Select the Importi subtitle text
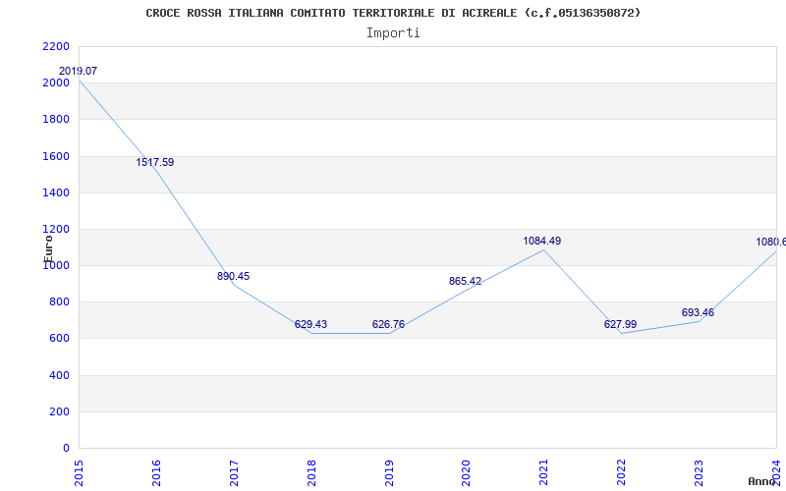Viewport: 786px width, 491px height. [x=393, y=33]
